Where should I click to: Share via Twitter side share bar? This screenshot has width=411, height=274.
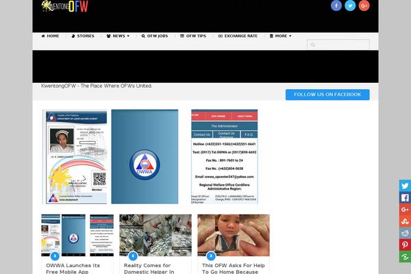405,186
